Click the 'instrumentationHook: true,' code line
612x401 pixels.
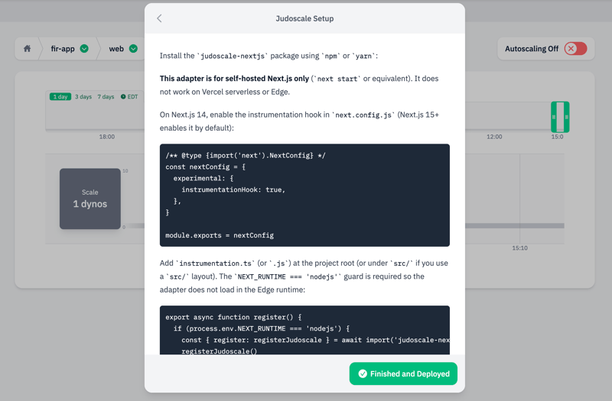click(x=233, y=189)
